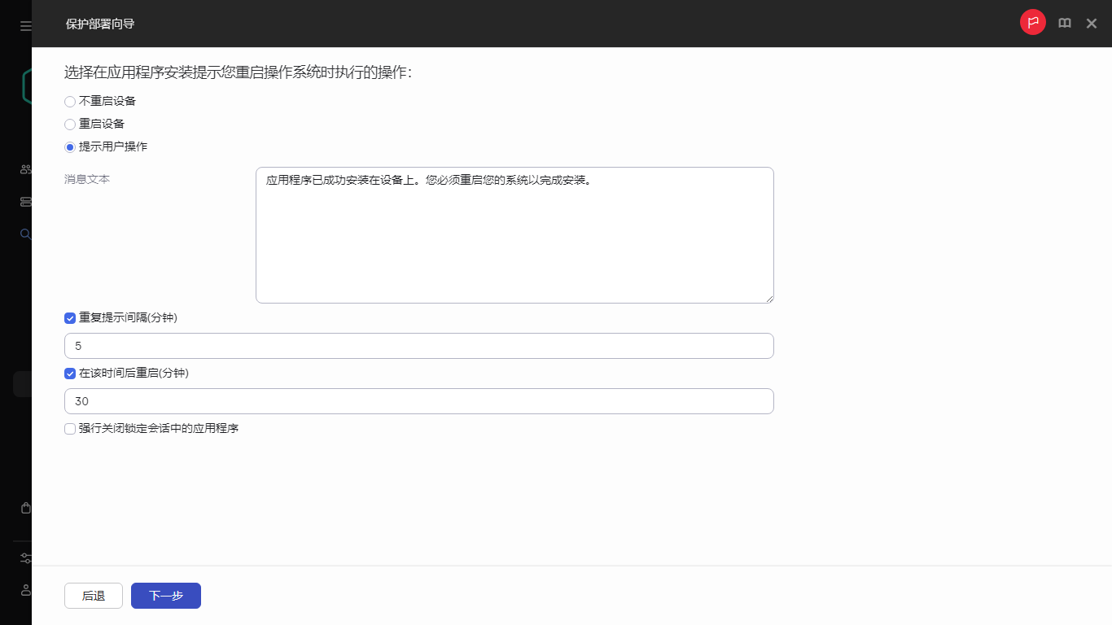1112x625 pixels.
Task: Select the 重启设备 radio option
Action: click(x=69, y=124)
